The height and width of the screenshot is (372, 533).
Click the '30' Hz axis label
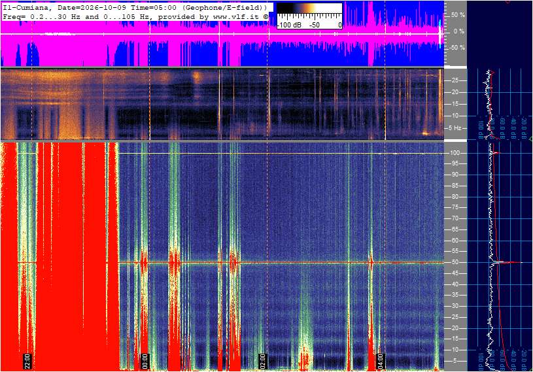click(x=455, y=306)
